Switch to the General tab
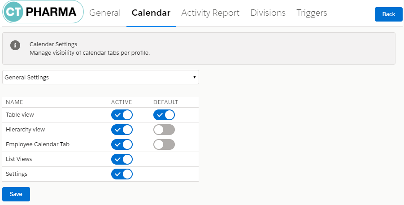 tap(105, 13)
